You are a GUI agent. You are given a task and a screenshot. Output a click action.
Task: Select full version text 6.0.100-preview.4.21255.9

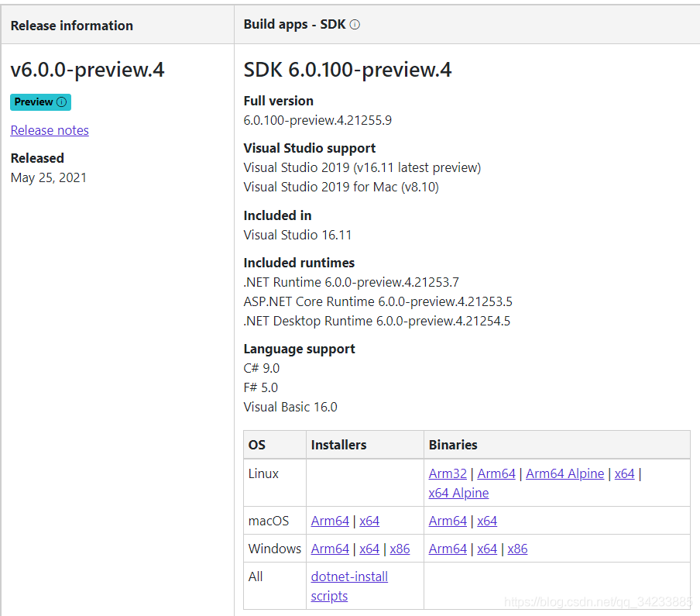coord(317,120)
